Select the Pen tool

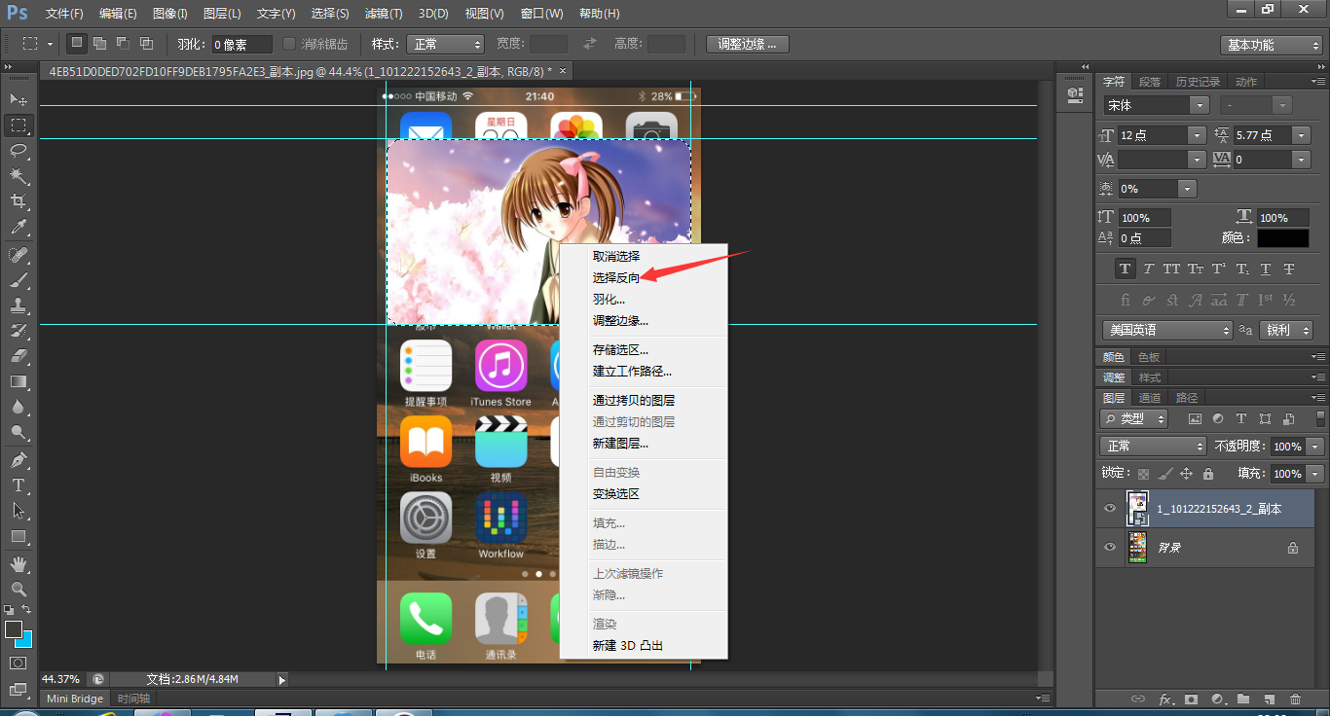pos(18,460)
